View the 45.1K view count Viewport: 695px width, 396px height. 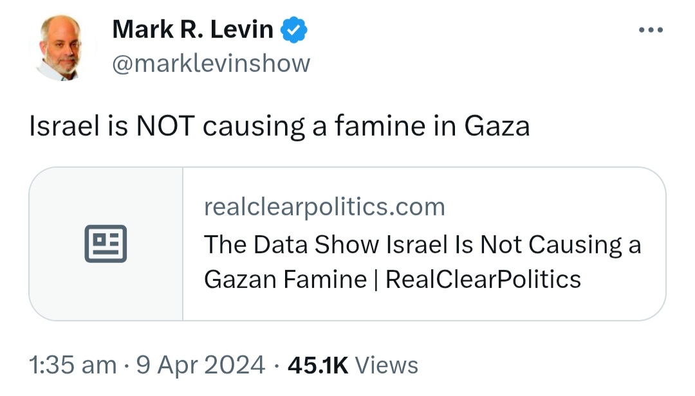point(318,365)
